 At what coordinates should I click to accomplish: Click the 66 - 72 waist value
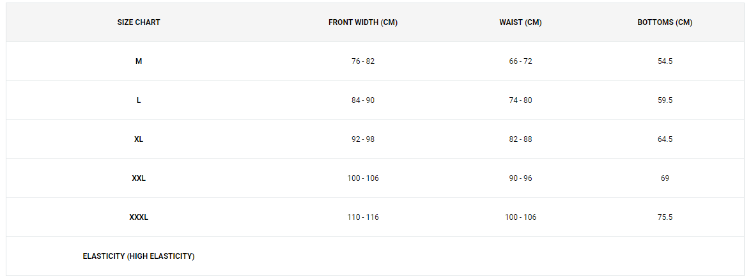tap(521, 61)
